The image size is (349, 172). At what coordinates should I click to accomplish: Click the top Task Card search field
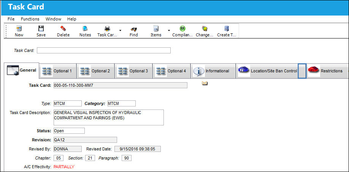(x=104, y=50)
